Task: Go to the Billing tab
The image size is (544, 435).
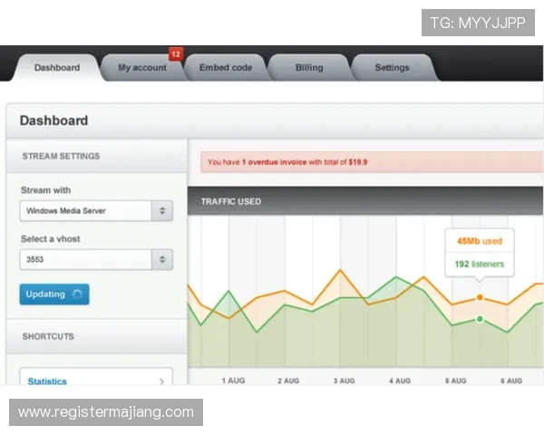Action: click(x=308, y=68)
